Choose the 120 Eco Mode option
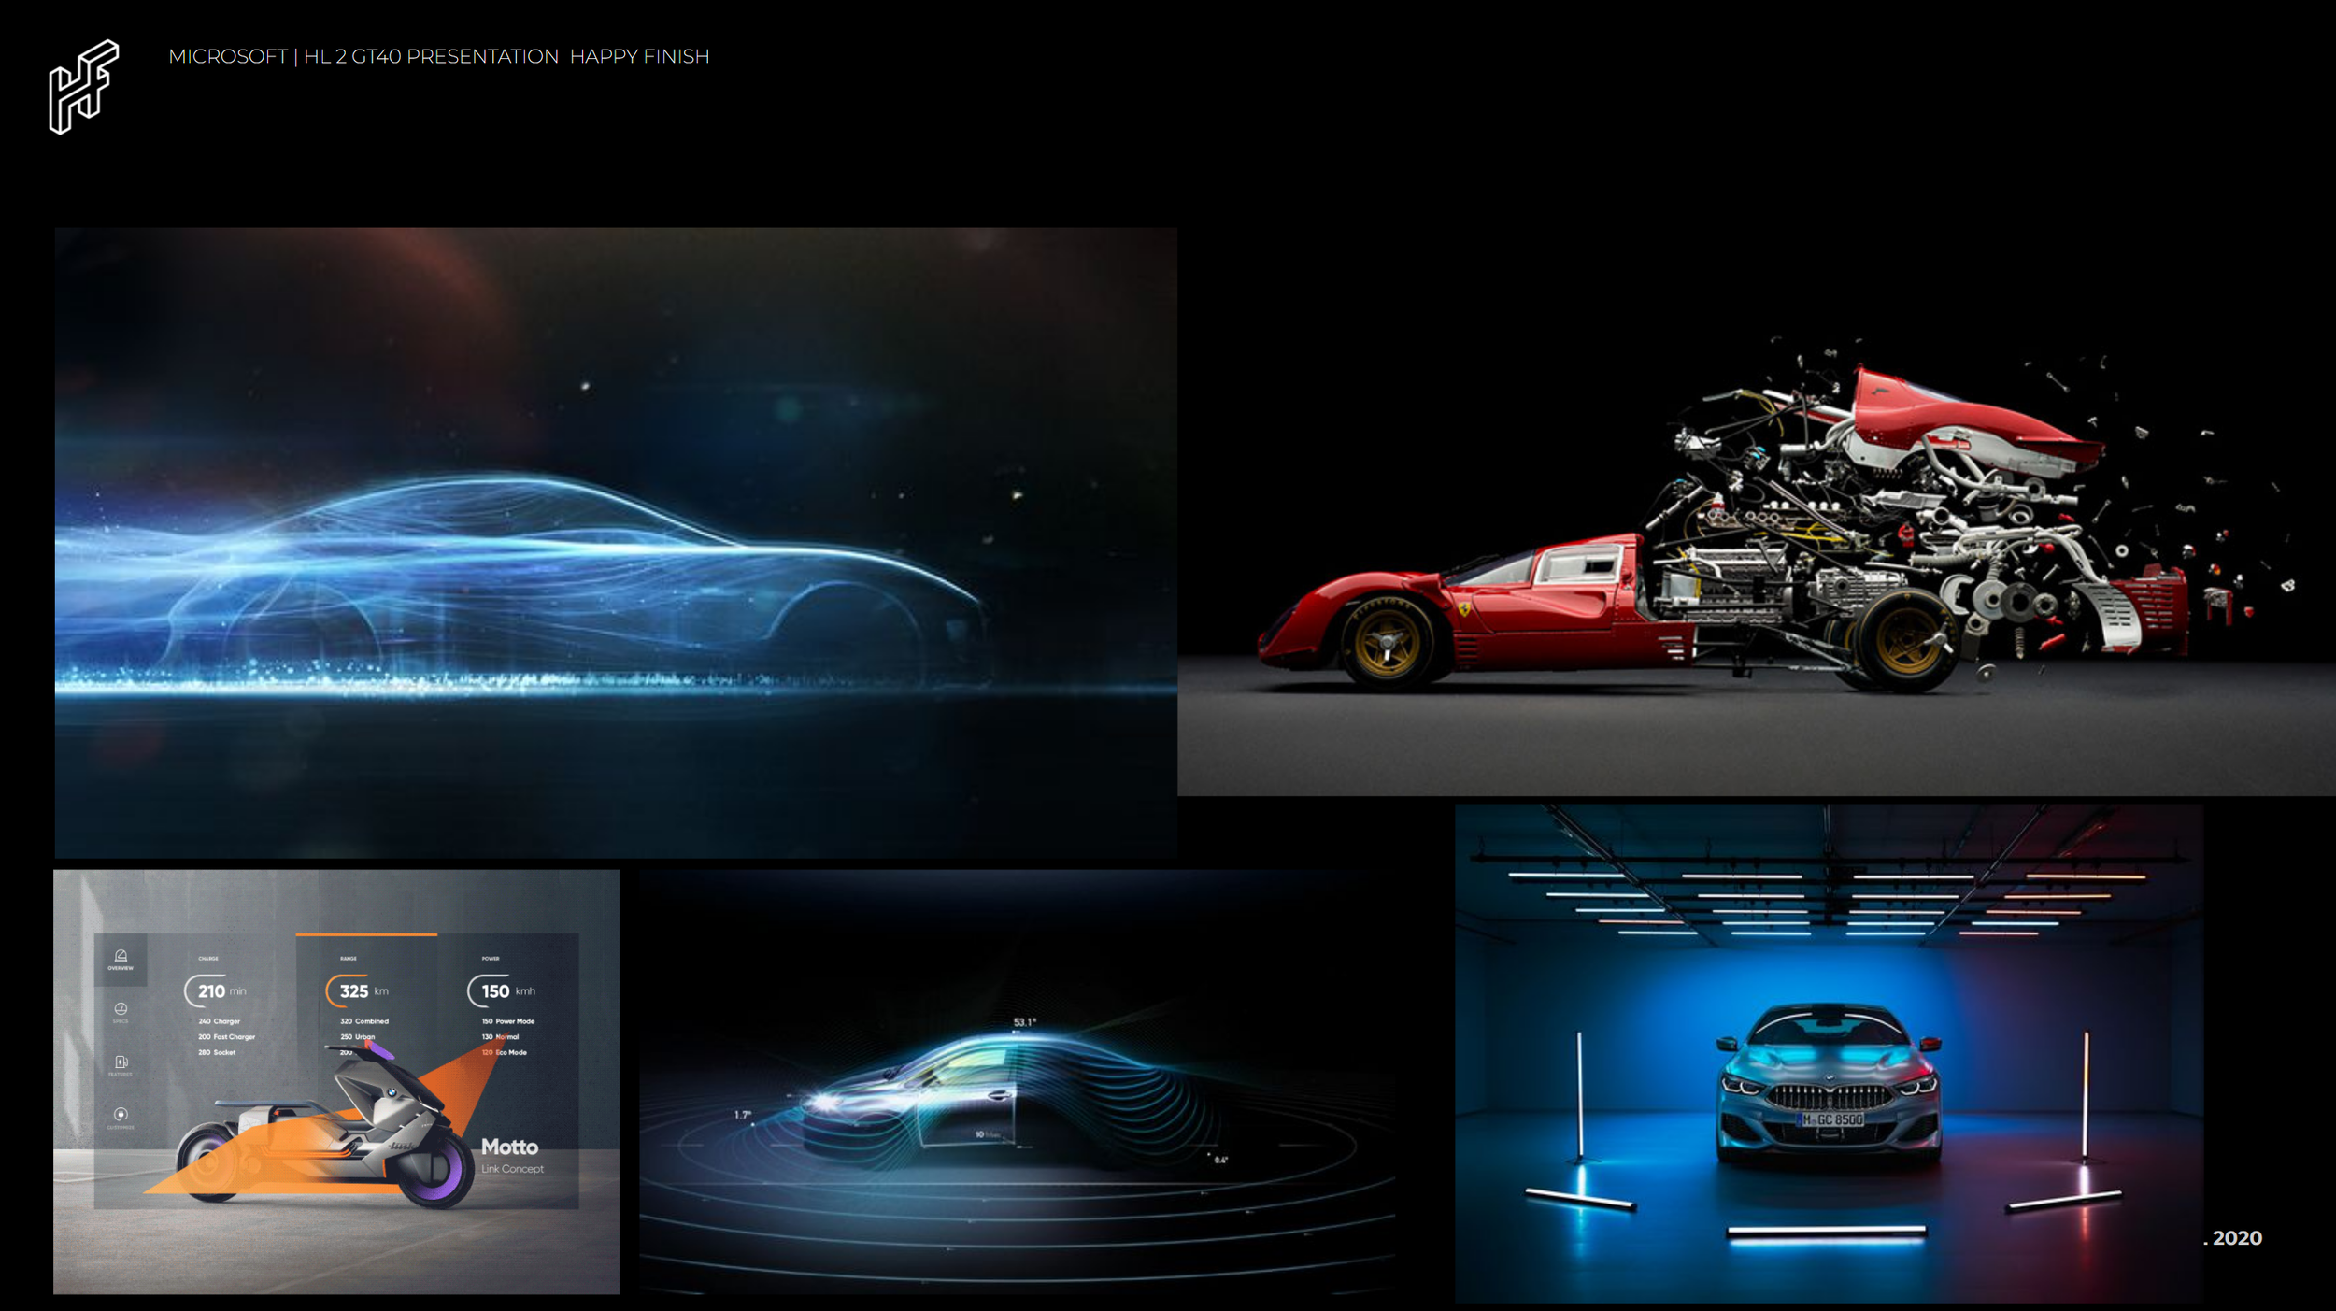 point(505,1053)
